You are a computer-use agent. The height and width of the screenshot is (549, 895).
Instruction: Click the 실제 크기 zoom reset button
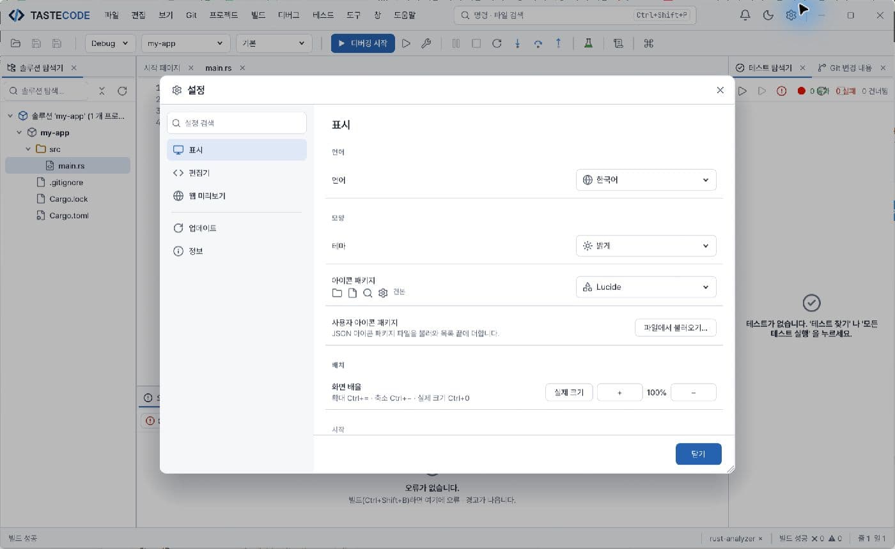pos(569,392)
